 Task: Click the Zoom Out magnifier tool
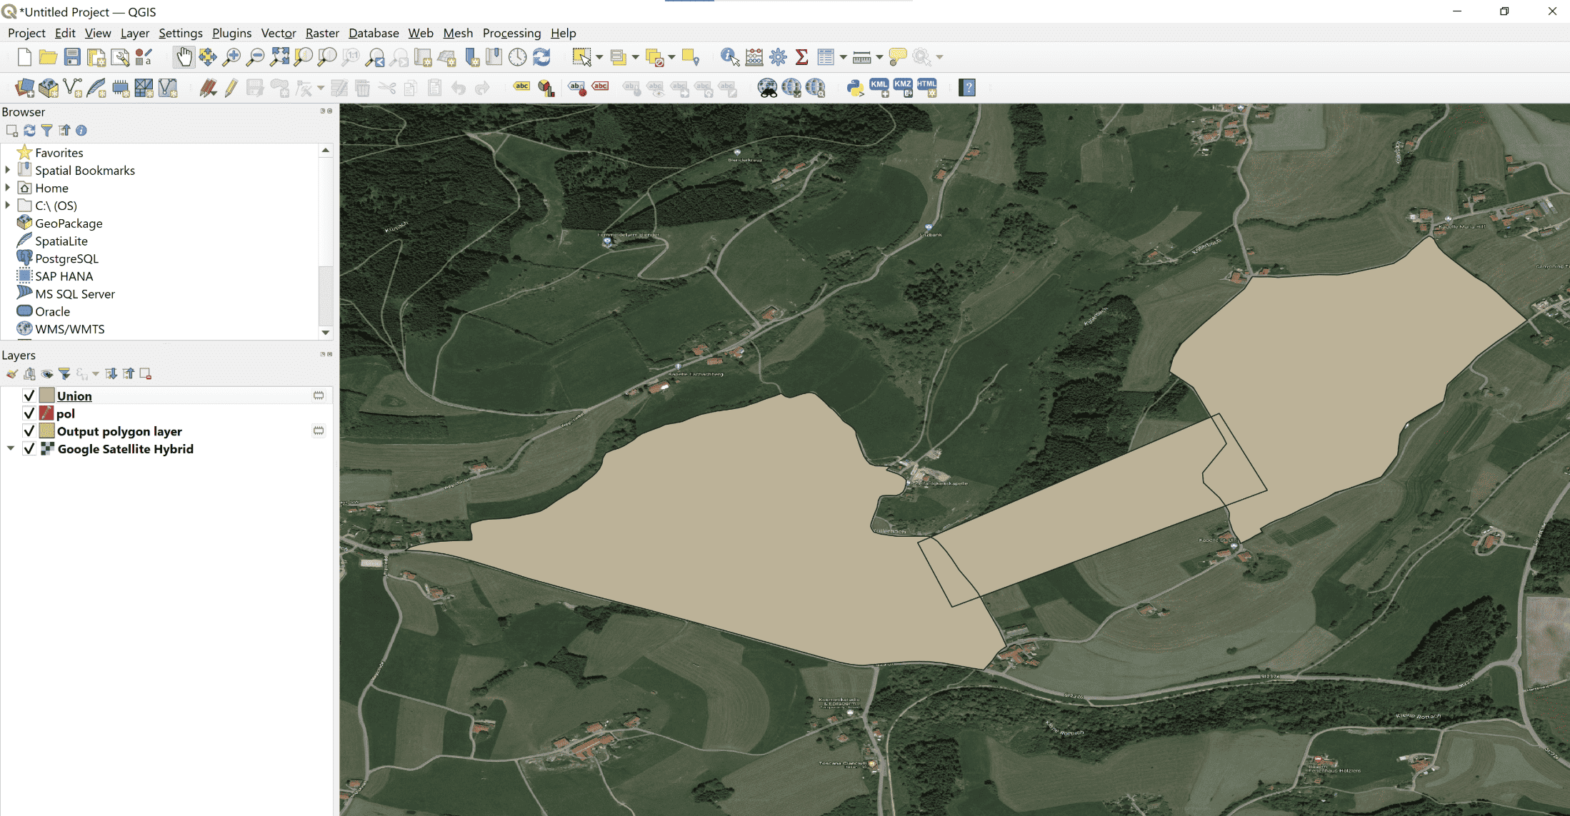255,57
